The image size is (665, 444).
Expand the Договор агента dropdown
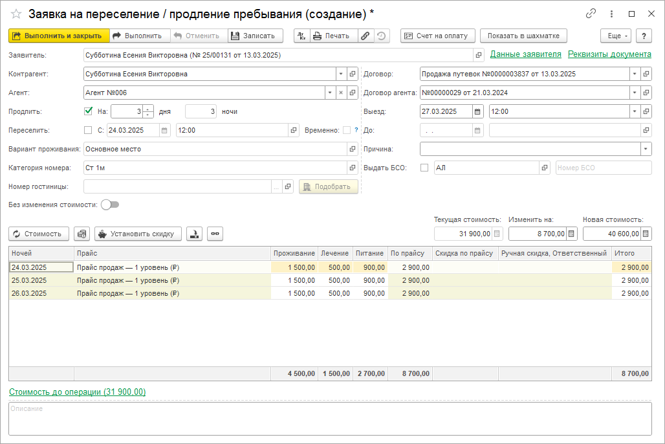(635, 93)
